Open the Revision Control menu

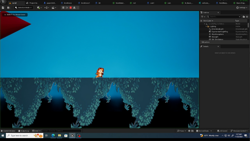pos(239,131)
